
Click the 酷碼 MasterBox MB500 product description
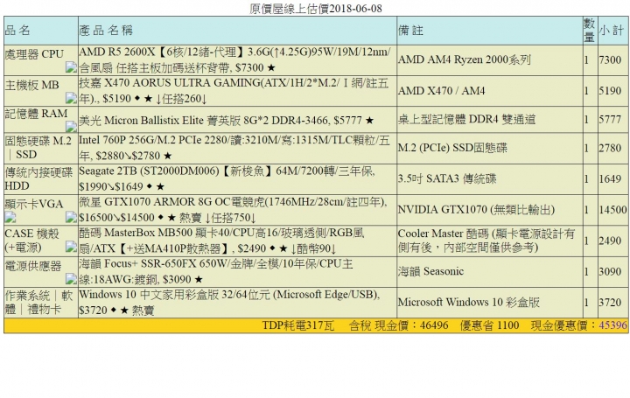coord(221,241)
